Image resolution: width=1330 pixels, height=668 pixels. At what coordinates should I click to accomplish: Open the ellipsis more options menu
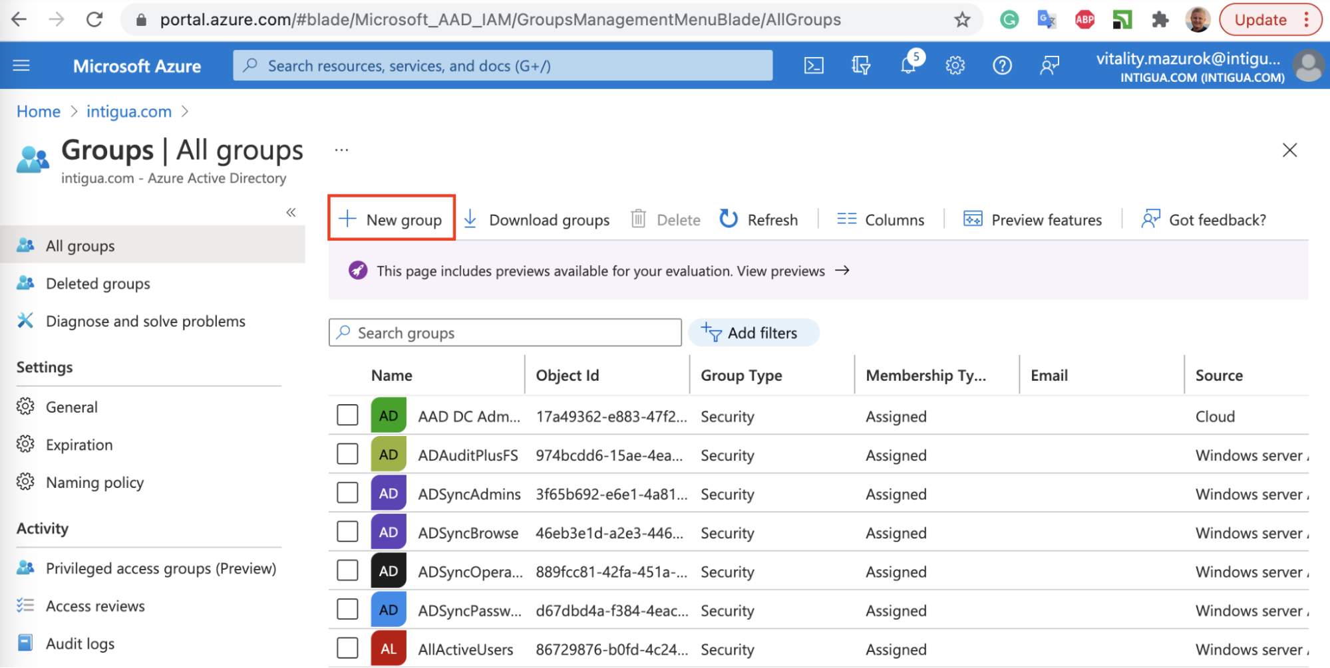coord(341,150)
